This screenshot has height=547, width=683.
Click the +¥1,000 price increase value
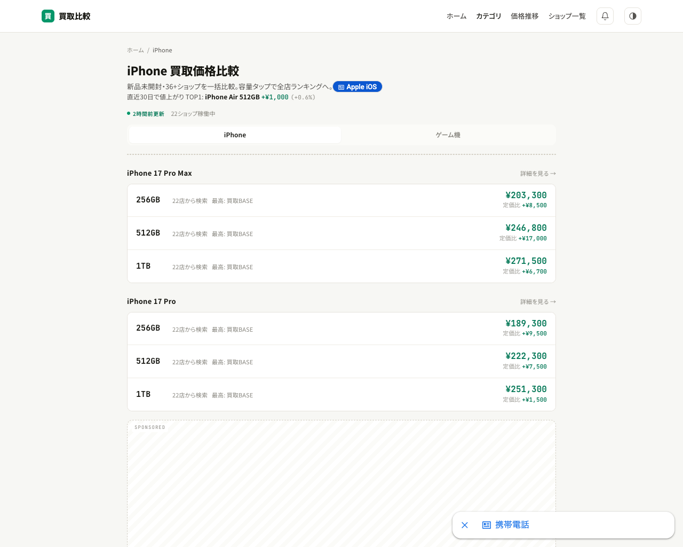tap(275, 97)
